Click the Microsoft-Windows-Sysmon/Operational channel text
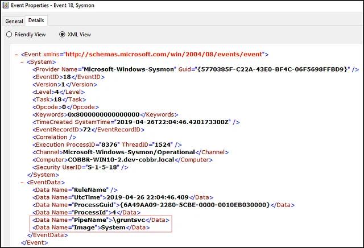 click(x=129, y=152)
